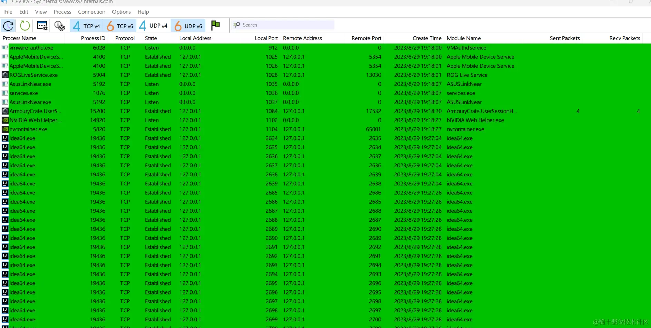Open the Connection menu
Image resolution: width=651 pixels, height=328 pixels.
pyautogui.click(x=91, y=11)
